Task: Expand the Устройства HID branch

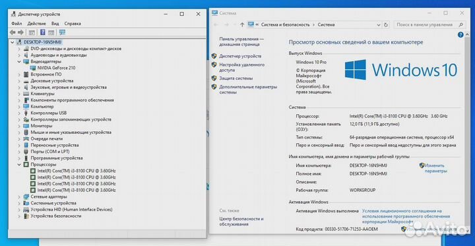Action: click(19, 210)
